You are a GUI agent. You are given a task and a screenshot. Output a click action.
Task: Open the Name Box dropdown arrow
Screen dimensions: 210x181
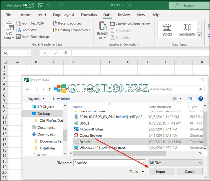point(28,53)
